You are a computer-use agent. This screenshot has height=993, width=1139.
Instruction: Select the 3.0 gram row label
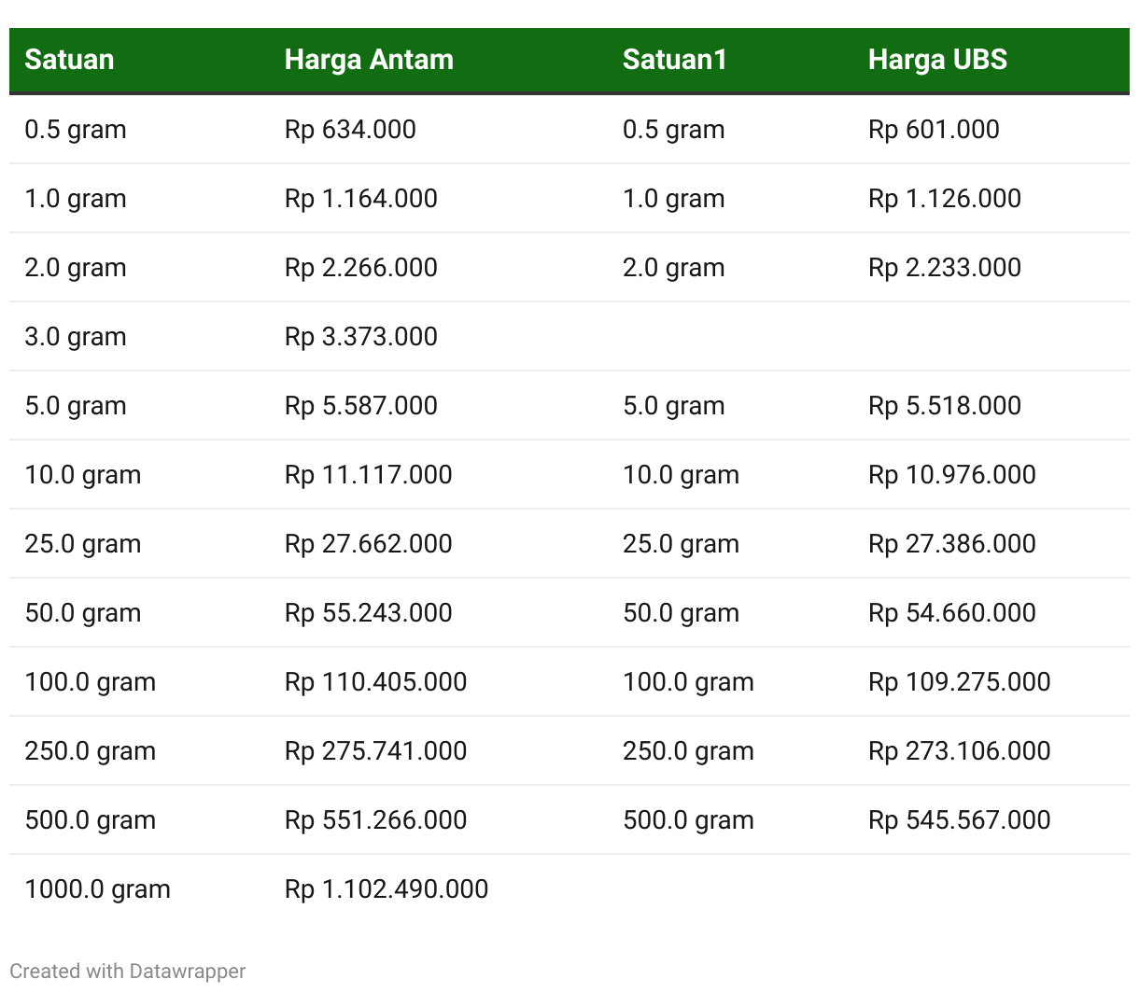(76, 336)
